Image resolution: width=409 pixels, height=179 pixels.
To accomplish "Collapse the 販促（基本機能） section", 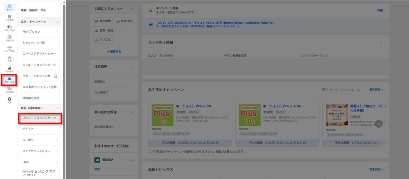I will 58,108.
